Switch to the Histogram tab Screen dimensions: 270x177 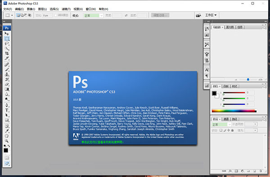coord(230,27)
